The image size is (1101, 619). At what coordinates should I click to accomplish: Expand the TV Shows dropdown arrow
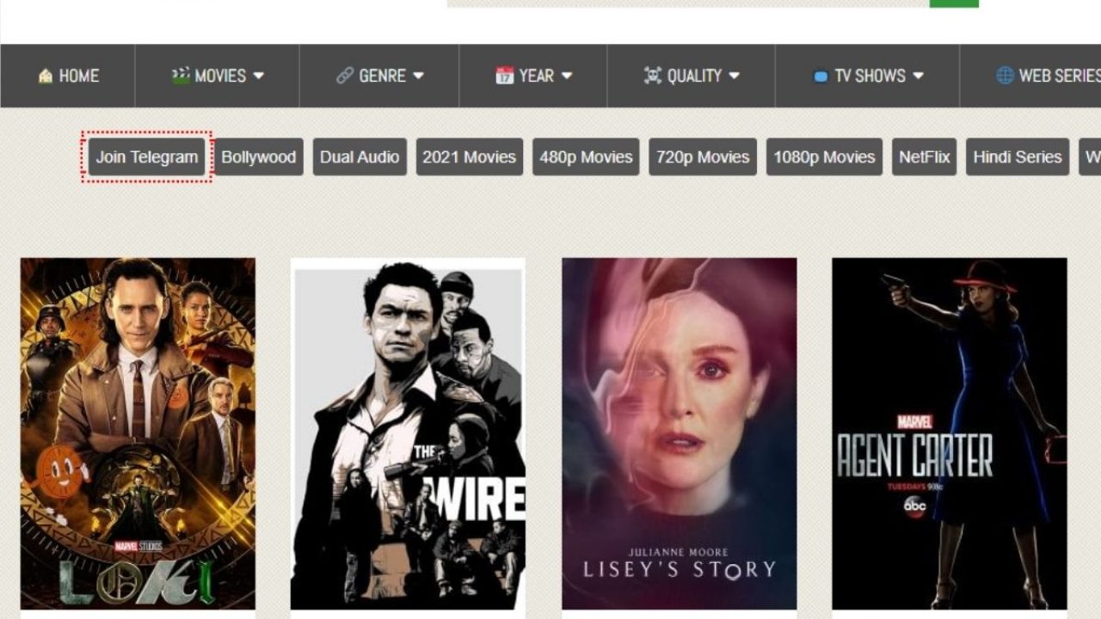click(918, 76)
